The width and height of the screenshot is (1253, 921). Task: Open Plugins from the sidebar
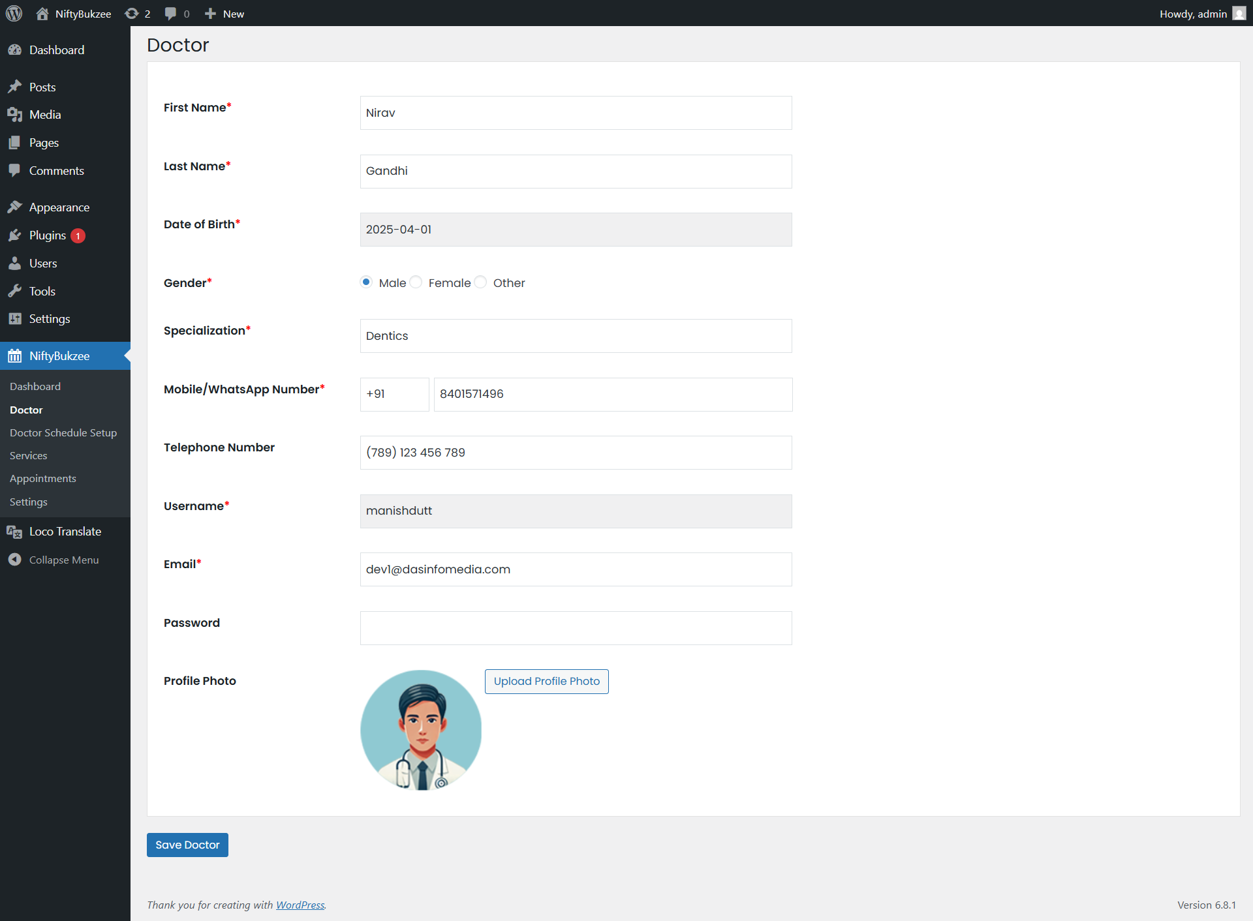tap(48, 235)
